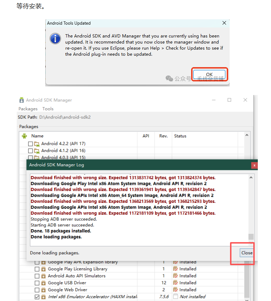
Task: Click the 'Done. 18 packages installed.' log line
Action: click(61, 231)
